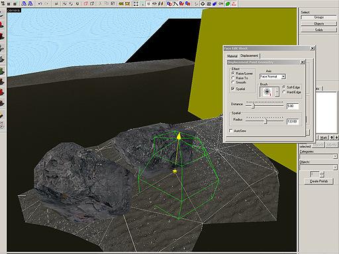Click the smaller grid icon in toolbar
This screenshot has height=254, width=339.
click(x=9, y=3)
